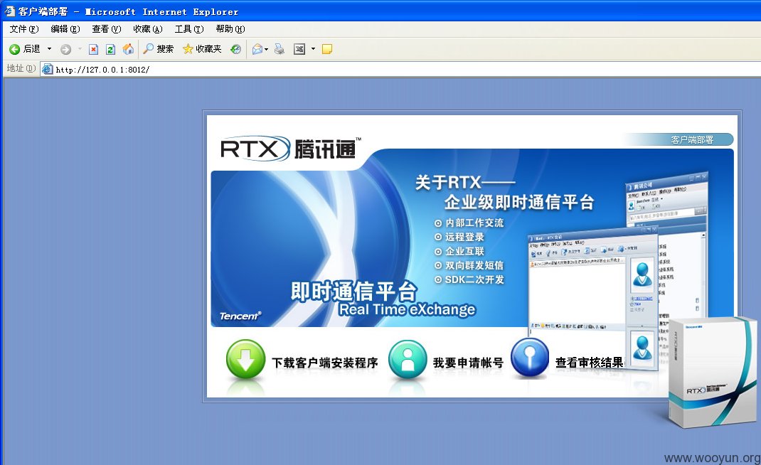This screenshot has height=465, width=761.
Task: Click 我要申请帐号 link
Action: [468, 363]
